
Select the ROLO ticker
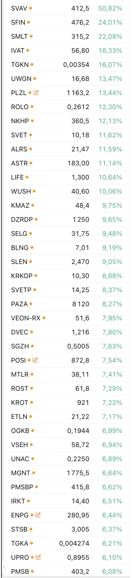point(20,107)
